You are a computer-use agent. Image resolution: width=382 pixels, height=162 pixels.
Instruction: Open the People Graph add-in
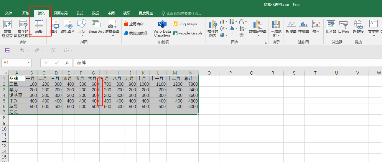[x=187, y=33]
